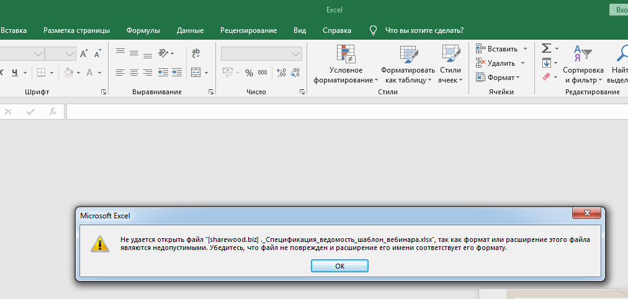Viewport: 628px width, 299px height.
Task: Click the Fill down arrow icon
Action: click(x=546, y=63)
